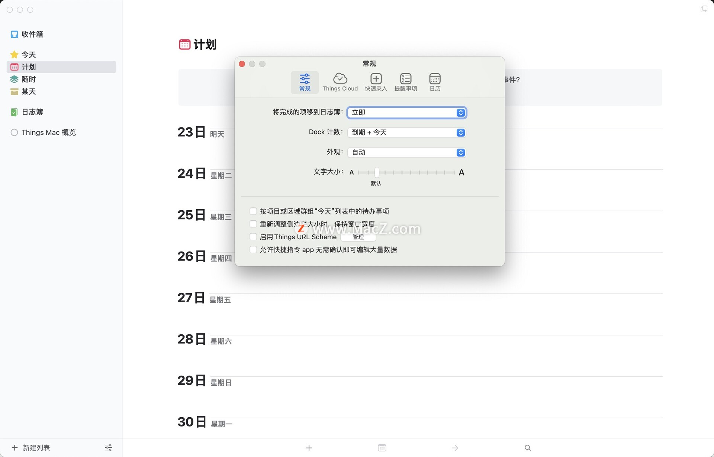Click the 管理 button
714x457 pixels.
(x=358, y=237)
